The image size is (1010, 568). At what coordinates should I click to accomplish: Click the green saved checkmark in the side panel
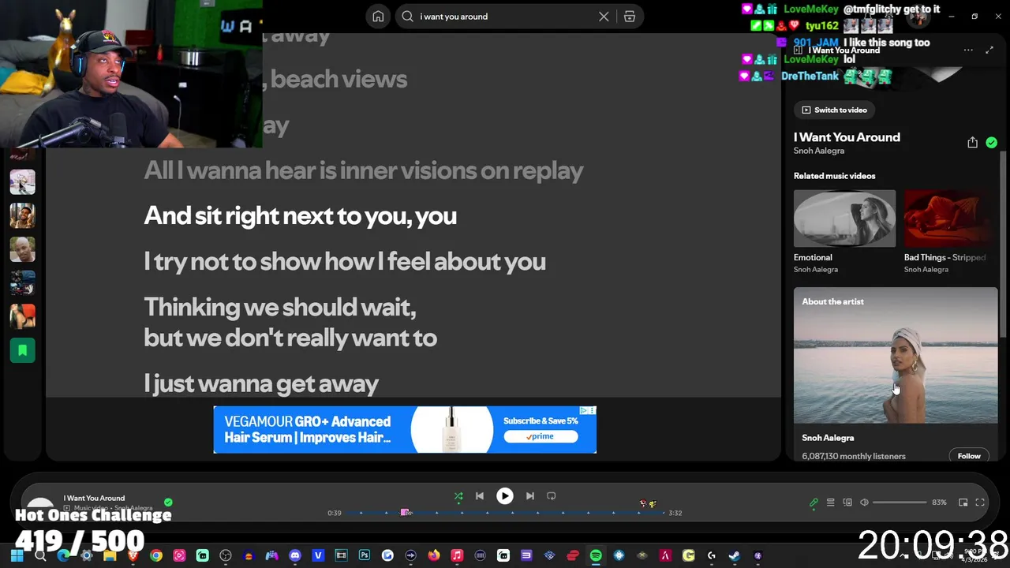coord(991,143)
